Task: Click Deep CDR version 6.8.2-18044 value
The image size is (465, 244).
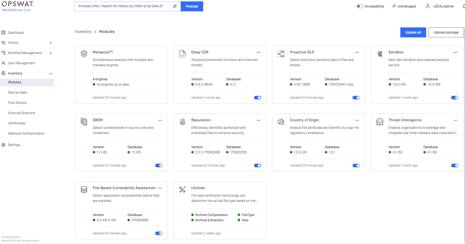Action: pyautogui.click(x=204, y=84)
